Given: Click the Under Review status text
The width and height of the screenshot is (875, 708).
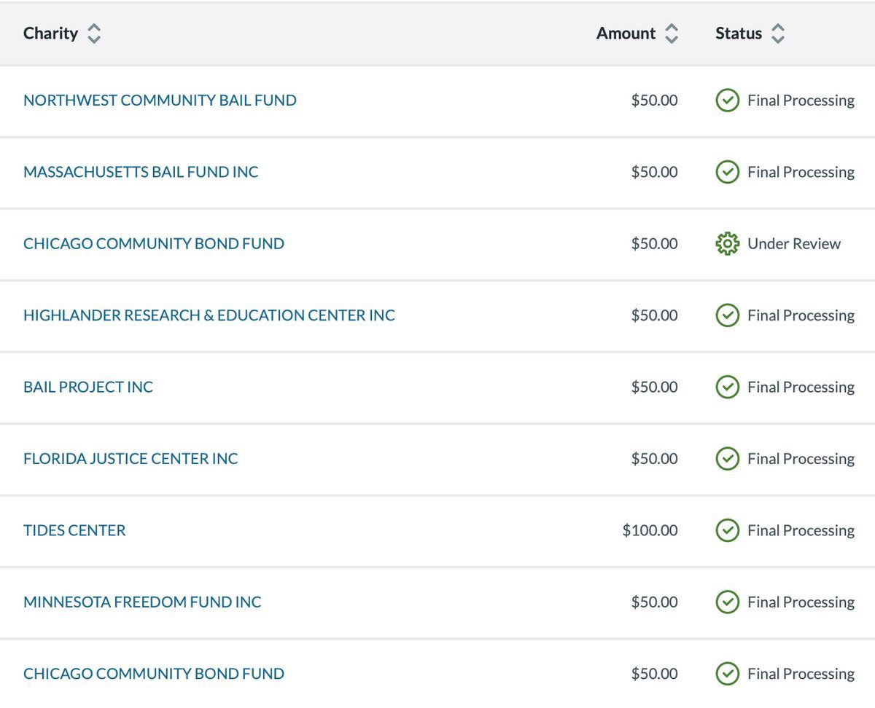Looking at the screenshot, I should tap(794, 244).
